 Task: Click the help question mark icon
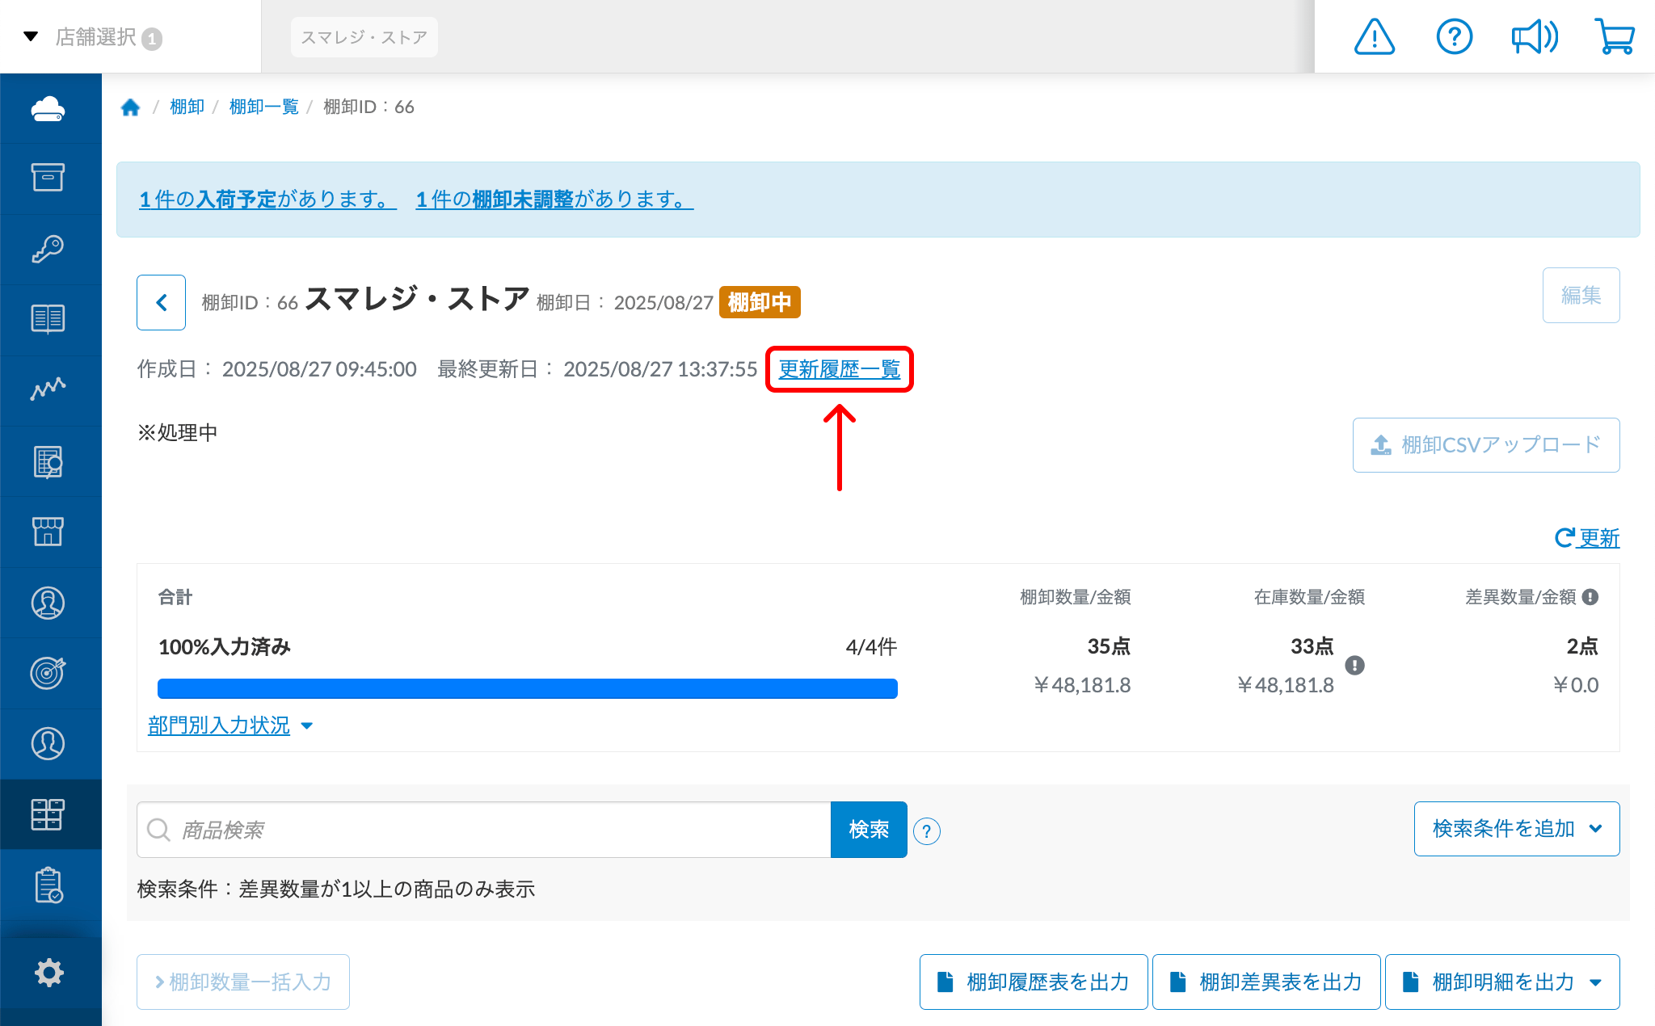pos(1455,36)
